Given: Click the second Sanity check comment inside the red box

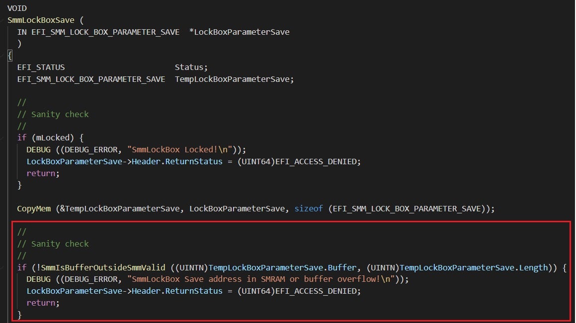Looking at the screenshot, I should (60, 244).
